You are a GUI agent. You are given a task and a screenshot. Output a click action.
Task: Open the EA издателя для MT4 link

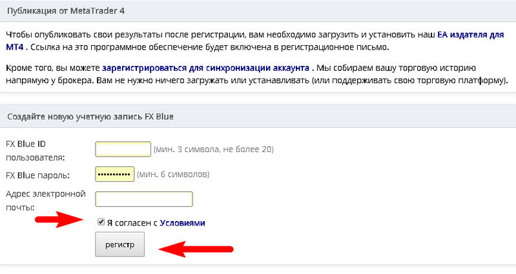470,35
